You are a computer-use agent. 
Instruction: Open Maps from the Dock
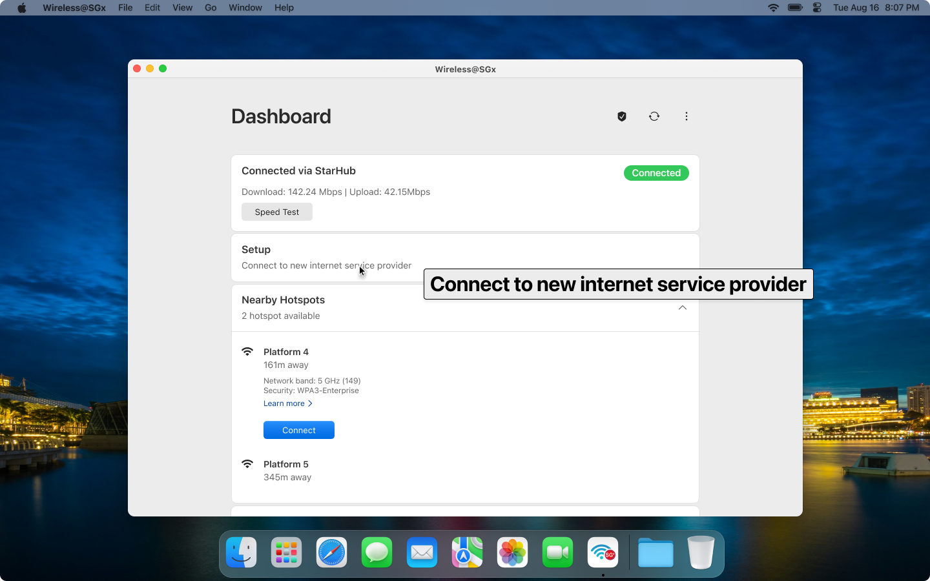tap(467, 553)
